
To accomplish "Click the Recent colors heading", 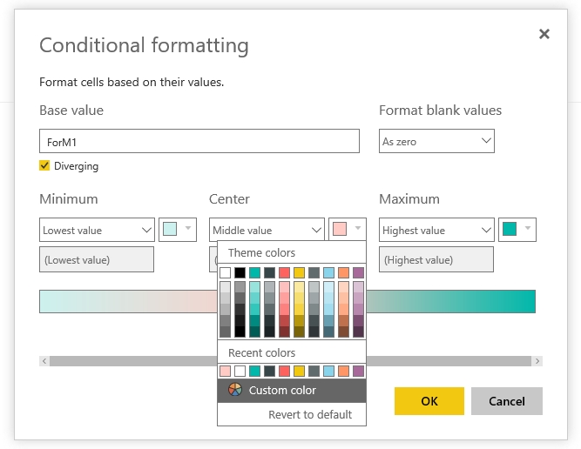I will point(261,352).
